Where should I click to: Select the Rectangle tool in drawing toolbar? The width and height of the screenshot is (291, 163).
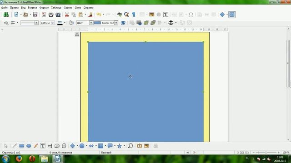tap(22, 146)
